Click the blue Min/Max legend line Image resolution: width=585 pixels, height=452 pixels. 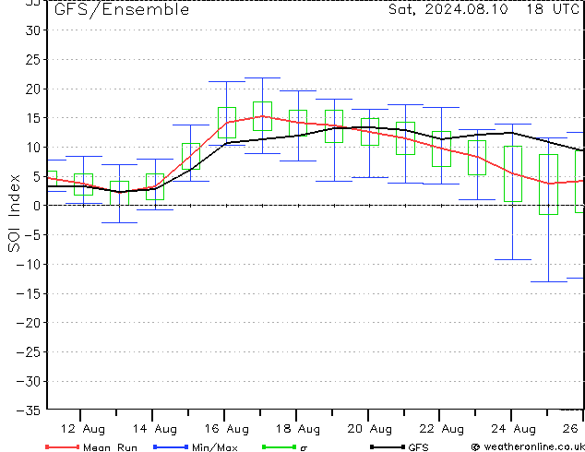click(x=171, y=446)
